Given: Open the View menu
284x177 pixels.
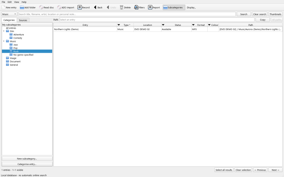Looking at the screenshot, I should (16, 2).
